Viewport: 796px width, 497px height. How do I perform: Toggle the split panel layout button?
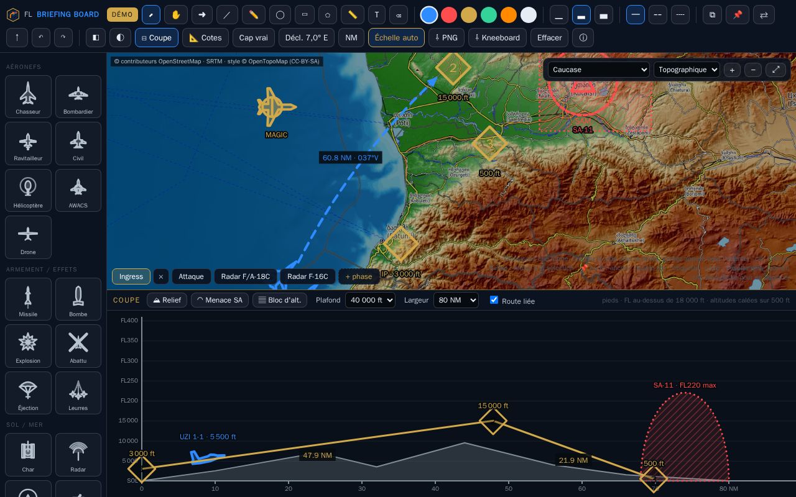96,37
